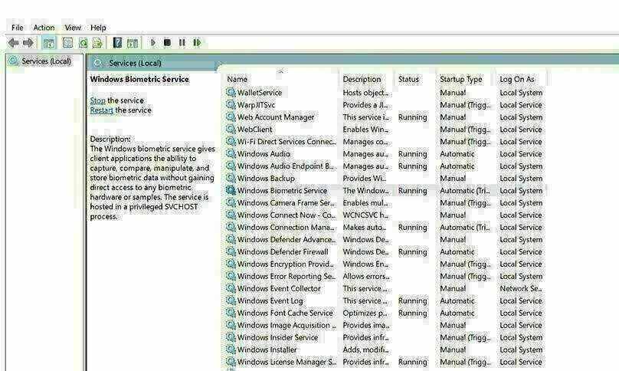Click the gear icon beside WebClient

click(231, 130)
